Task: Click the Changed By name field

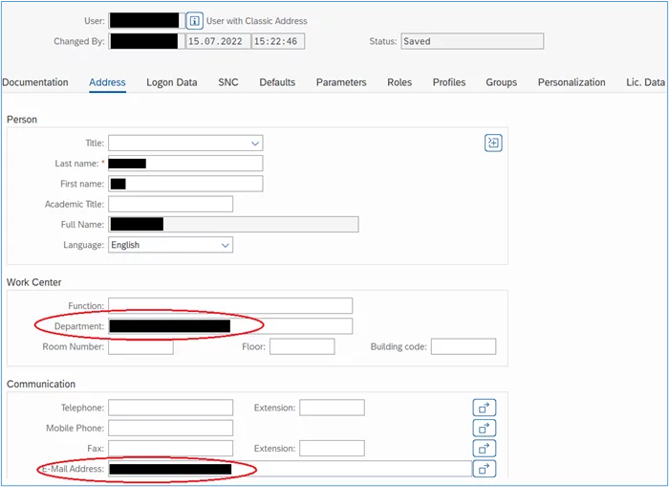Action: tap(147, 41)
